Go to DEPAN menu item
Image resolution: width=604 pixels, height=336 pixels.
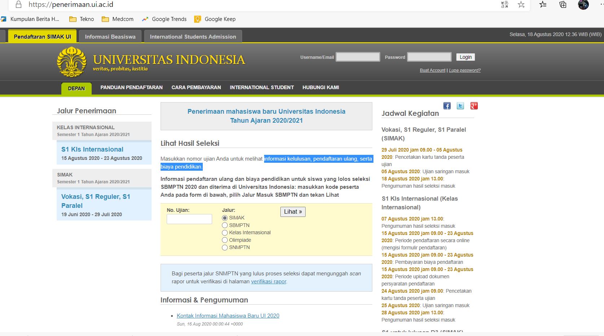[76, 88]
